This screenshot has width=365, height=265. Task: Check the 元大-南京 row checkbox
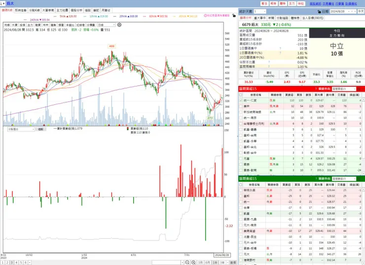(241, 225)
